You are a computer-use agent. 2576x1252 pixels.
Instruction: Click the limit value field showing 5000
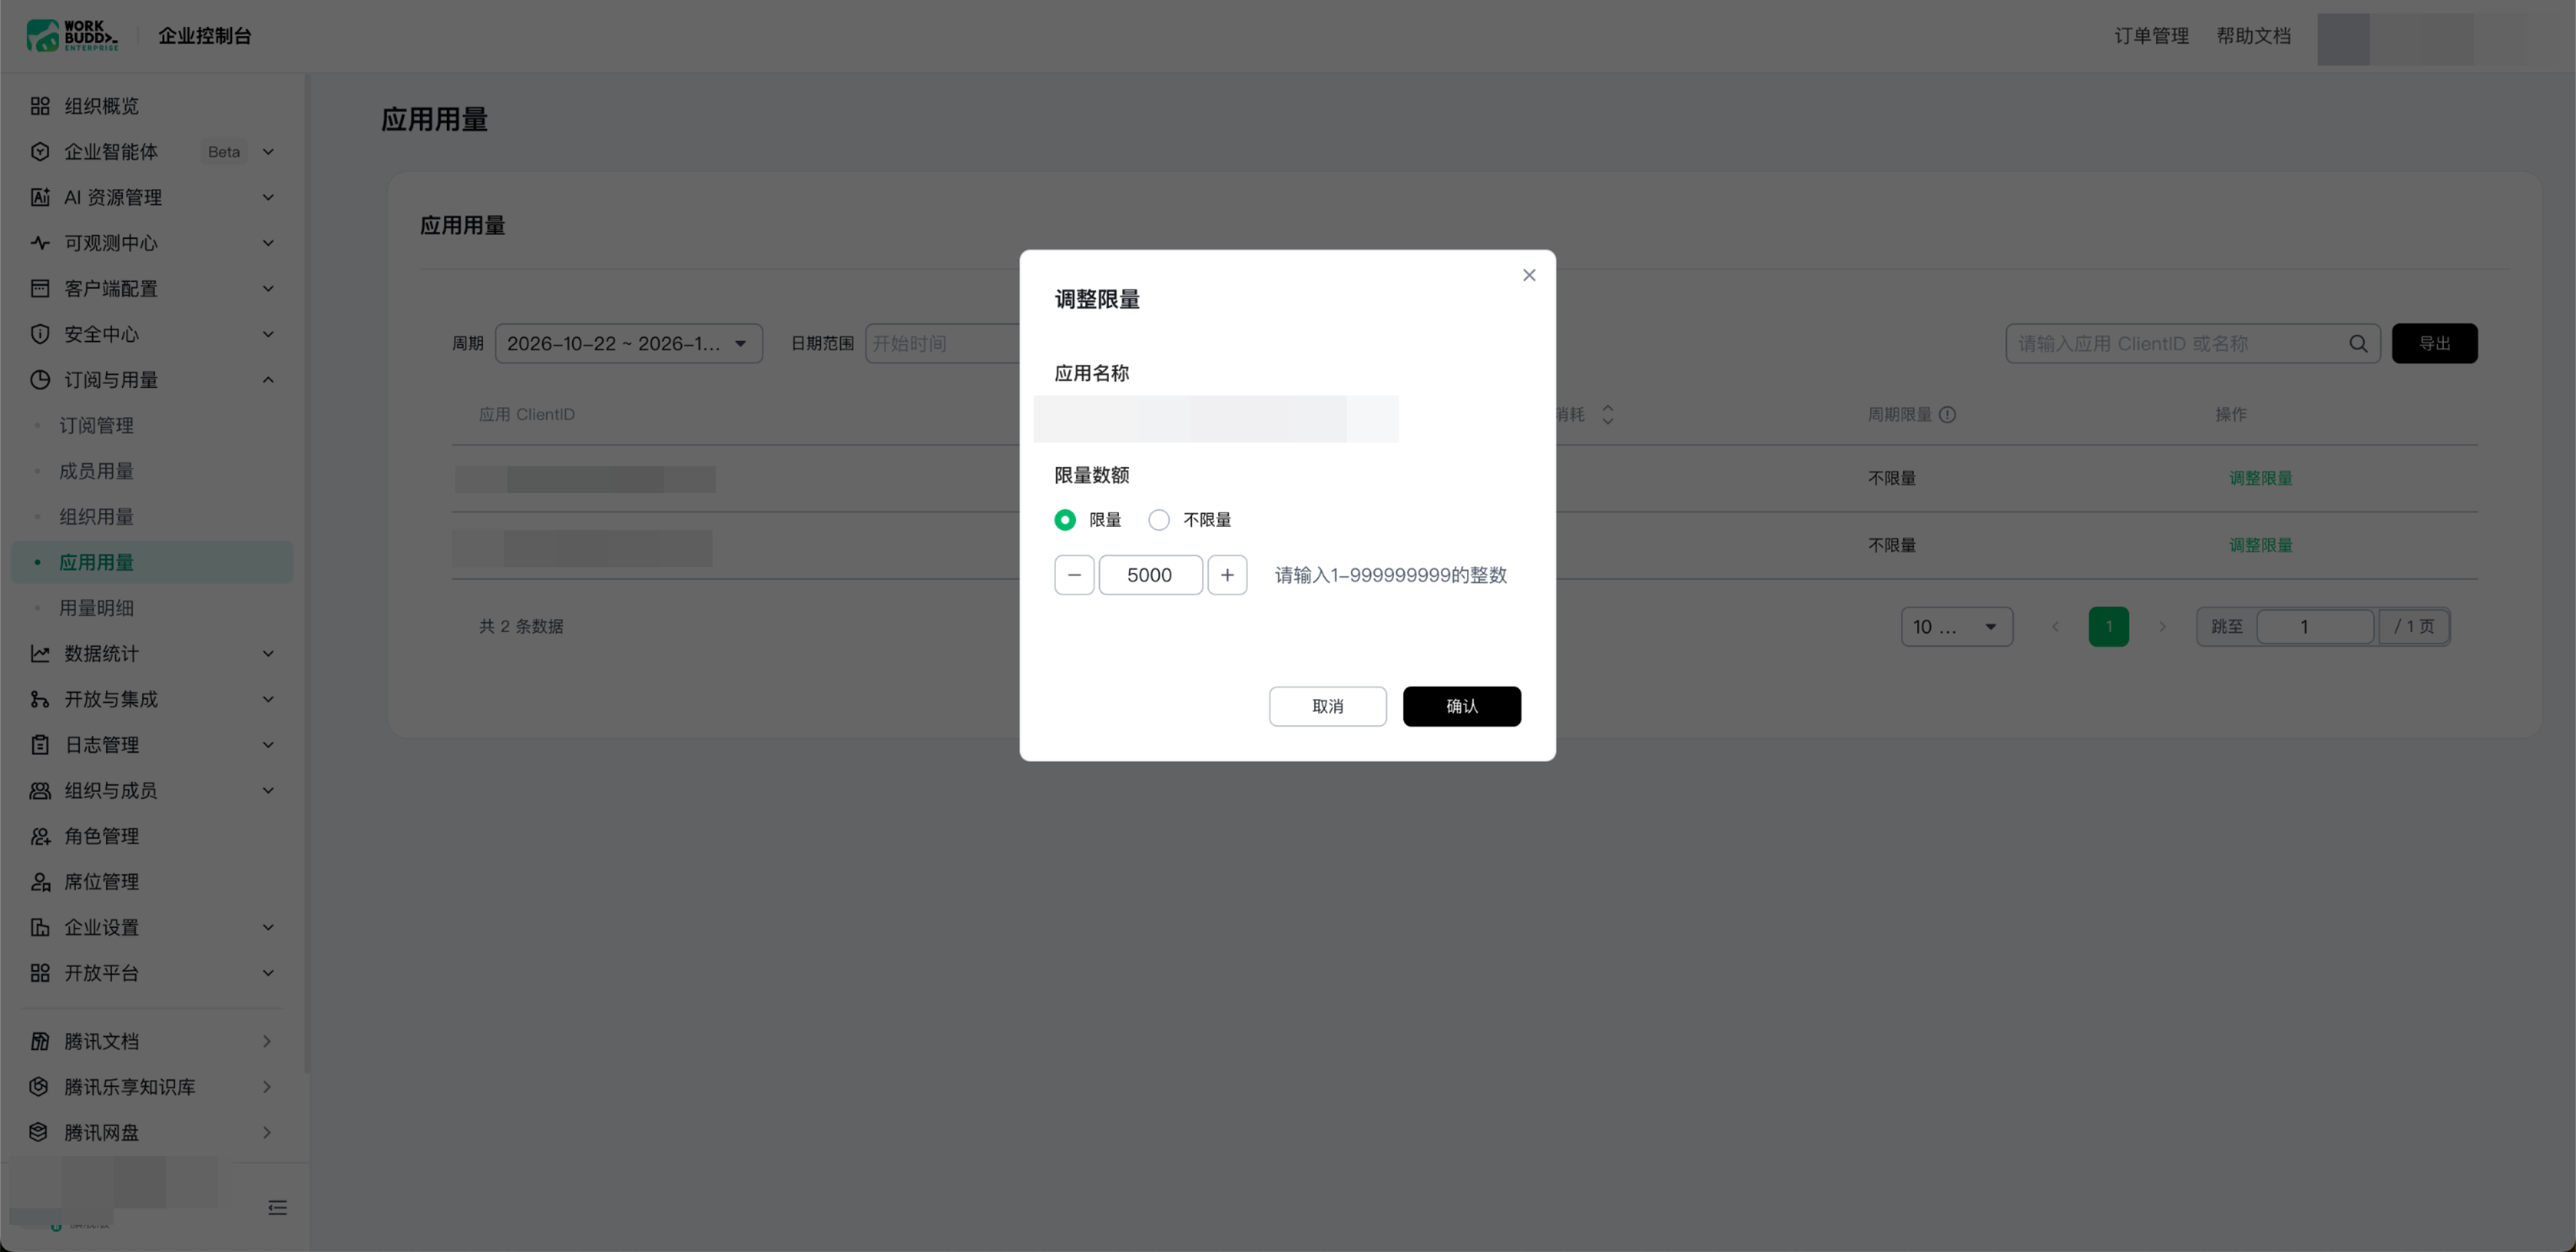coord(1150,575)
